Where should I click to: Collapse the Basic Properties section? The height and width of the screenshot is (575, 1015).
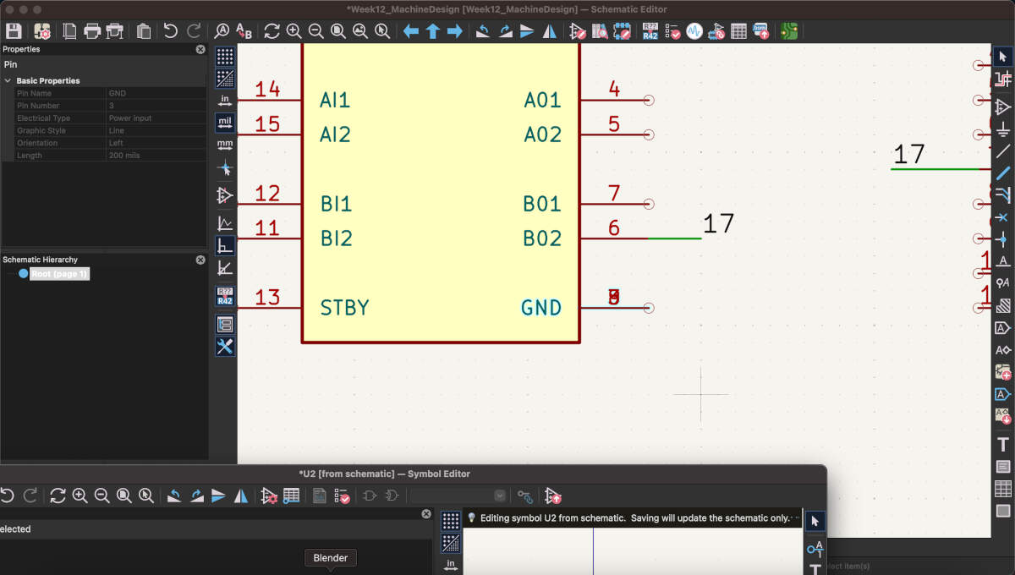coord(8,81)
